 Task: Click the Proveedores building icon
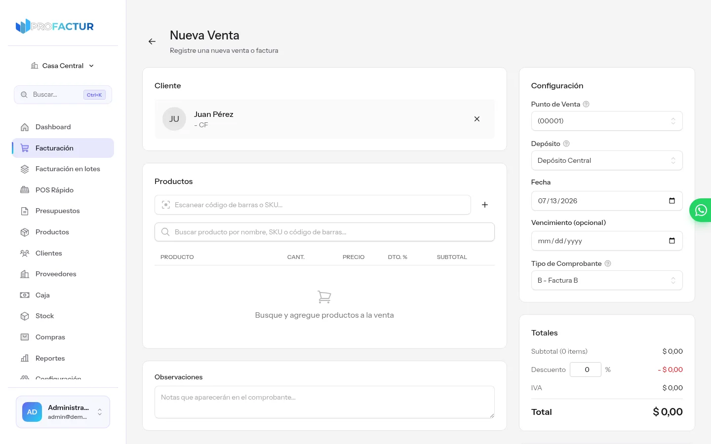point(25,274)
